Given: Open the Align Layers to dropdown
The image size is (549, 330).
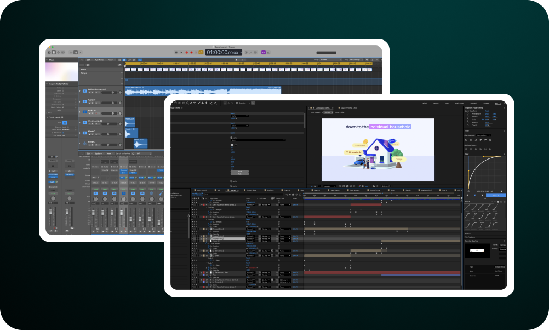Looking at the screenshot, I should pos(484,135).
